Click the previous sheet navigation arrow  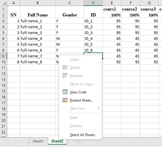point(8,141)
